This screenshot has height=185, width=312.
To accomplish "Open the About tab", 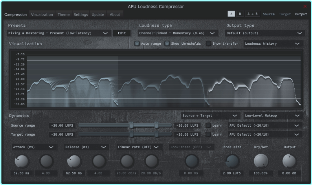I will point(115,15).
